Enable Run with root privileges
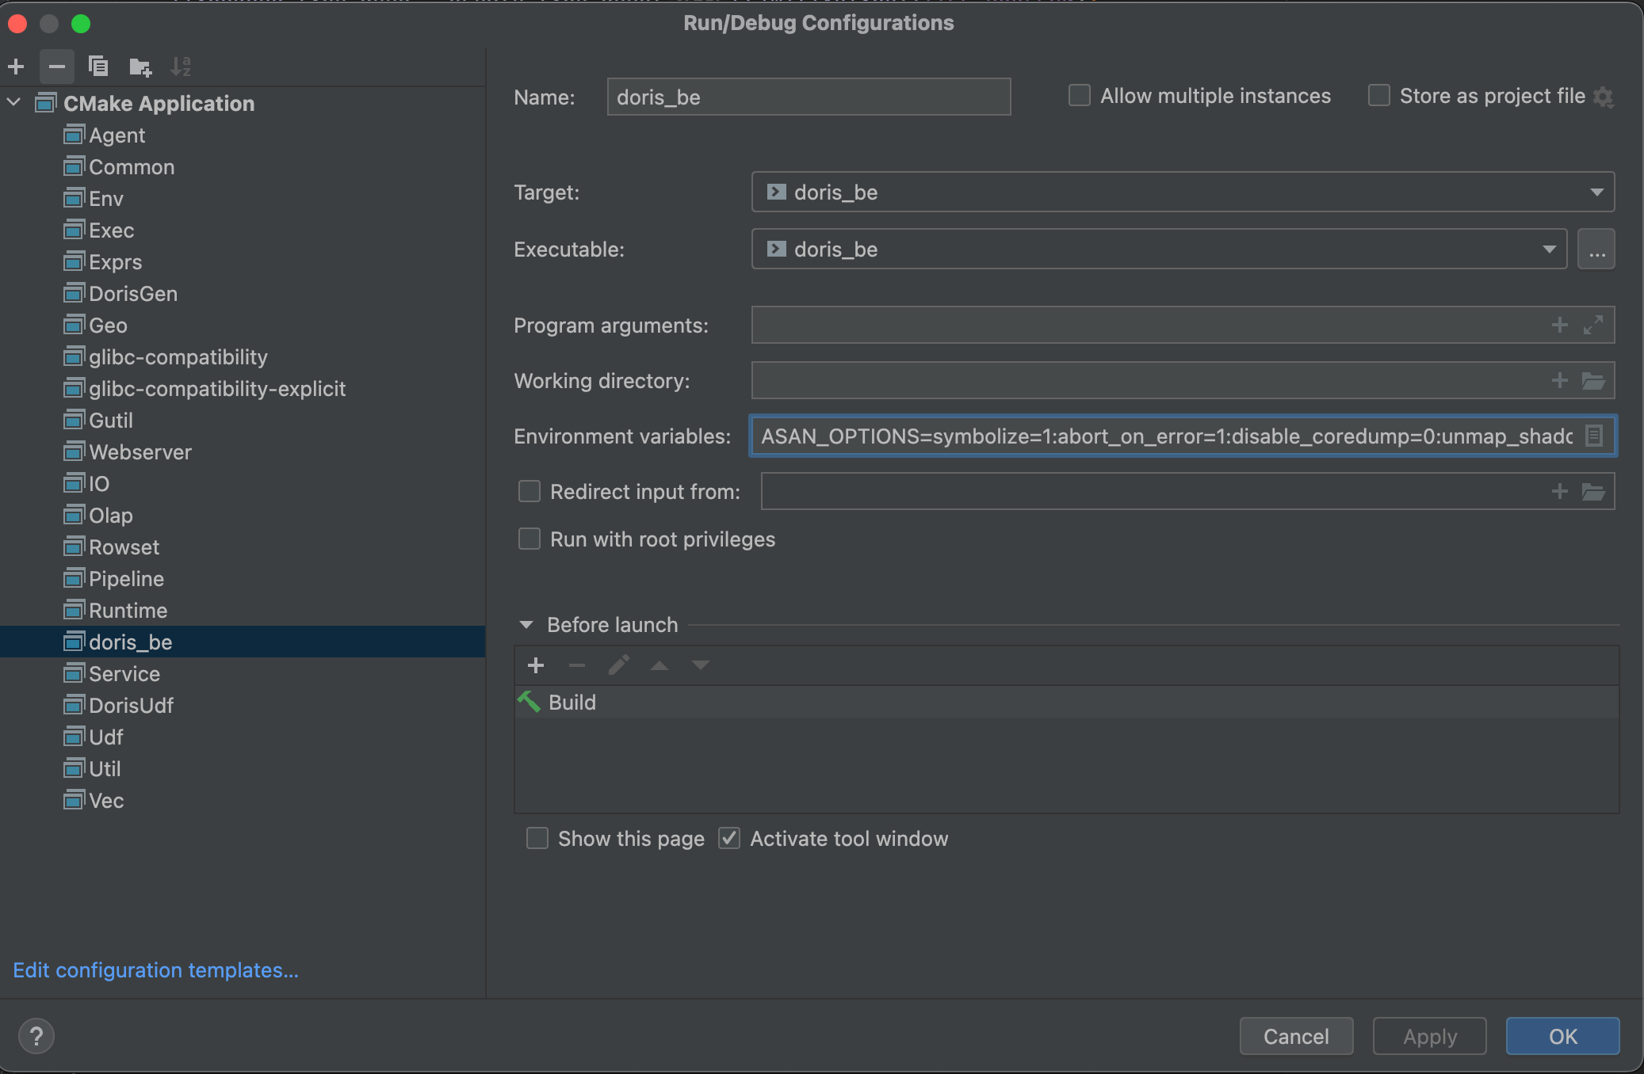Viewport: 1644px width, 1074px height. point(530,539)
